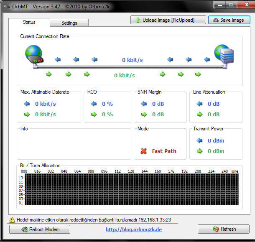Click the green 0 dB Line Attenuation value
The image size is (255, 242).
pos(214,115)
